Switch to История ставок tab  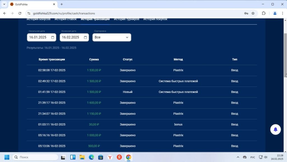coord(66,19)
